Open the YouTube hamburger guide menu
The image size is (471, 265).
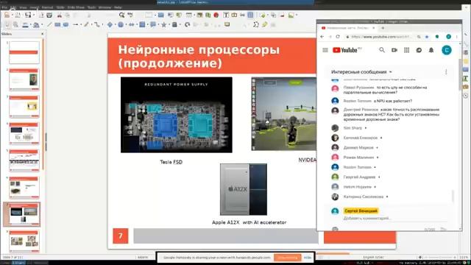pos(325,50)
